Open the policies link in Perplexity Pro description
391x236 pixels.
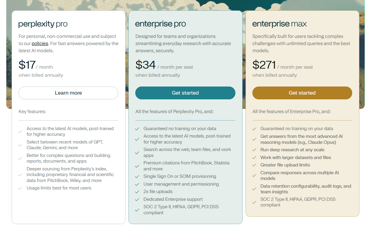[x=40, y=44]
